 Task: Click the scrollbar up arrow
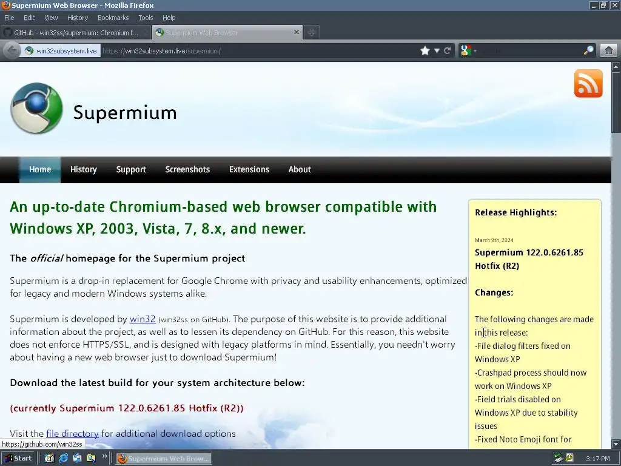(x=616, y=67)
